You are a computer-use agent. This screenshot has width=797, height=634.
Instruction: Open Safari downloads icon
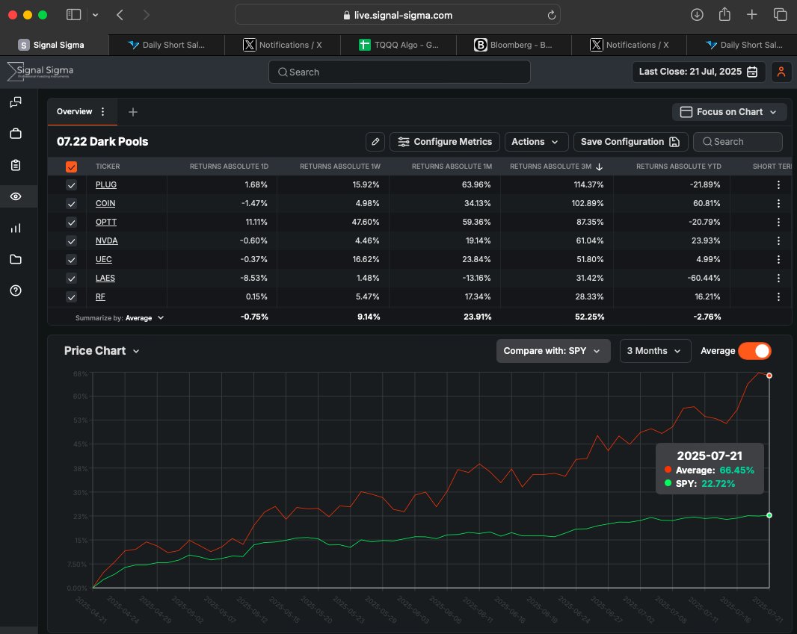697,15
